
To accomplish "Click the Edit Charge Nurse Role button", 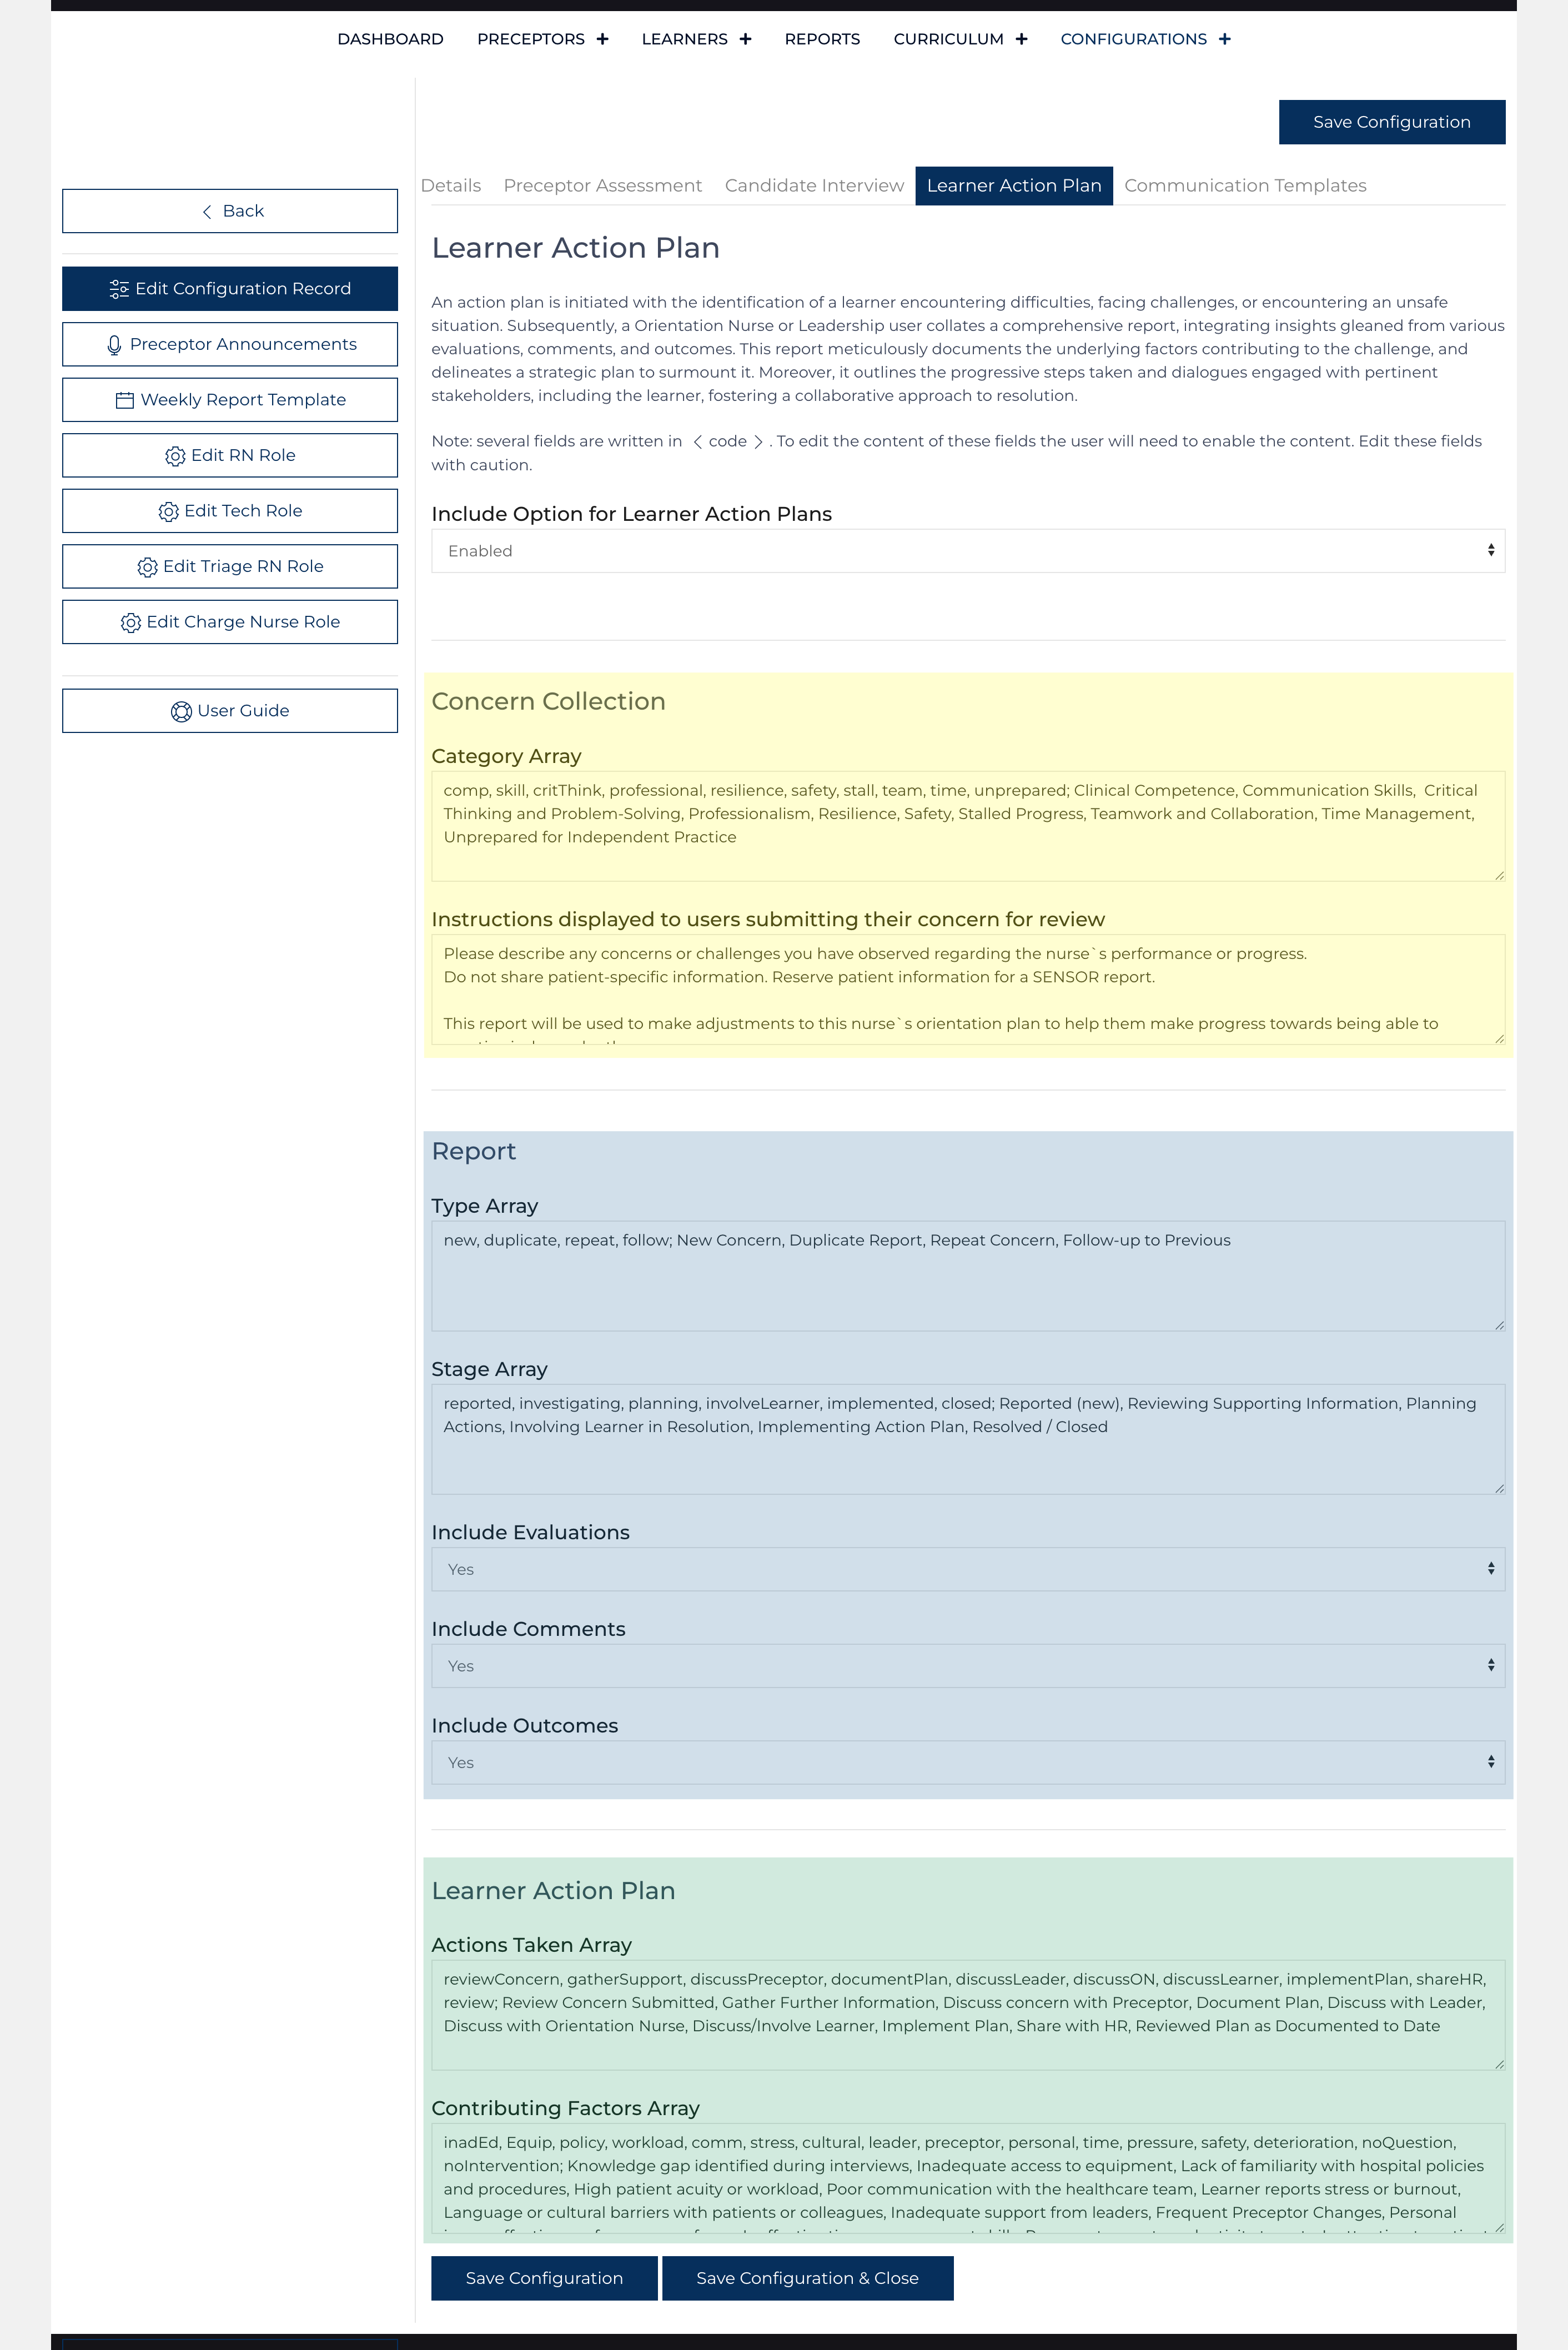I will 230,622.
